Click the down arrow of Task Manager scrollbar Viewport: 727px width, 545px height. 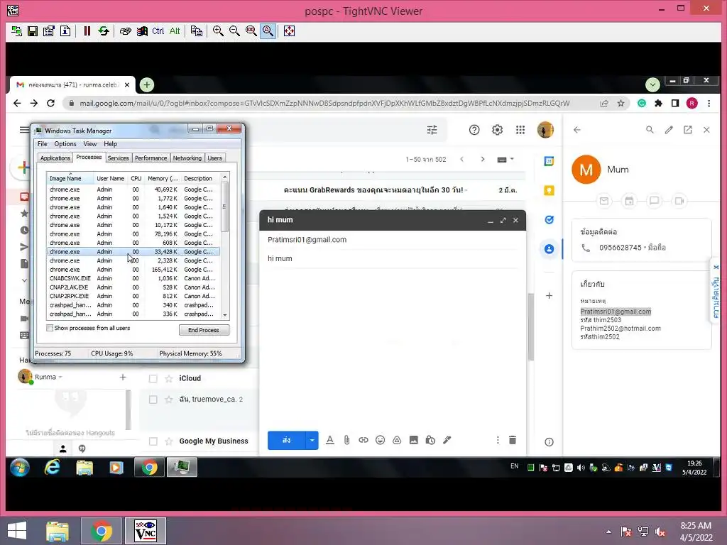coord(225,315)
